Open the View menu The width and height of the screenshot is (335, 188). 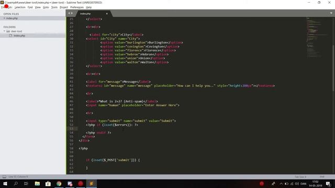(x=38, y=7)
